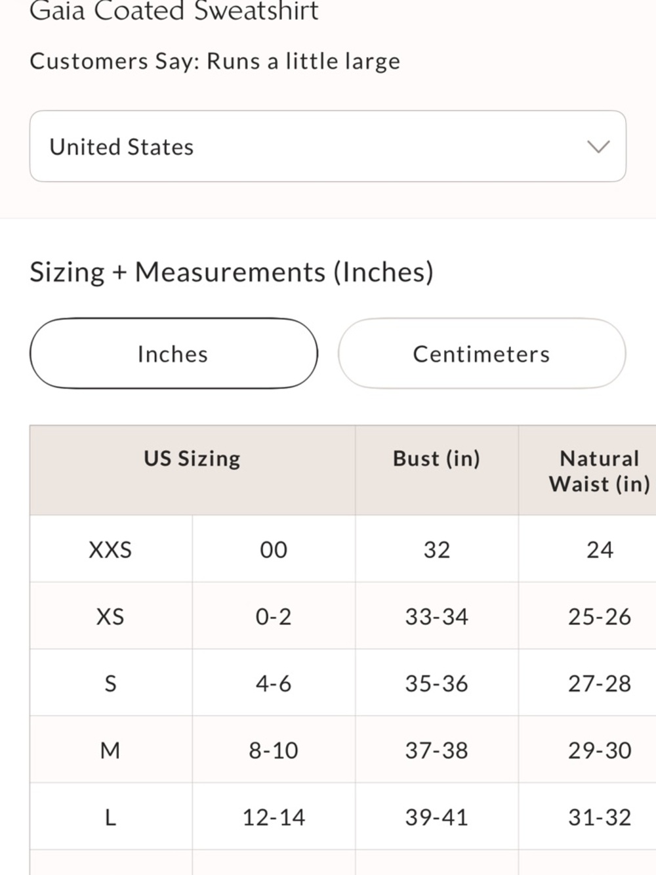The width and height of the screenshot is (656, 875).
Task: Click the 12-14 numeric size cell
Action: coord(274,817)
